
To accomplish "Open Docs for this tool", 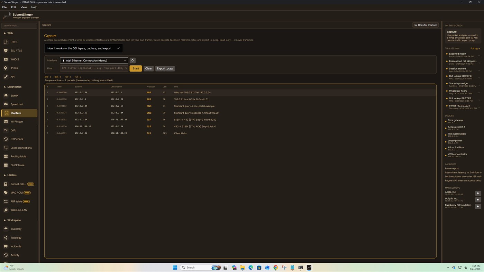I will click(x=426, y=25).
